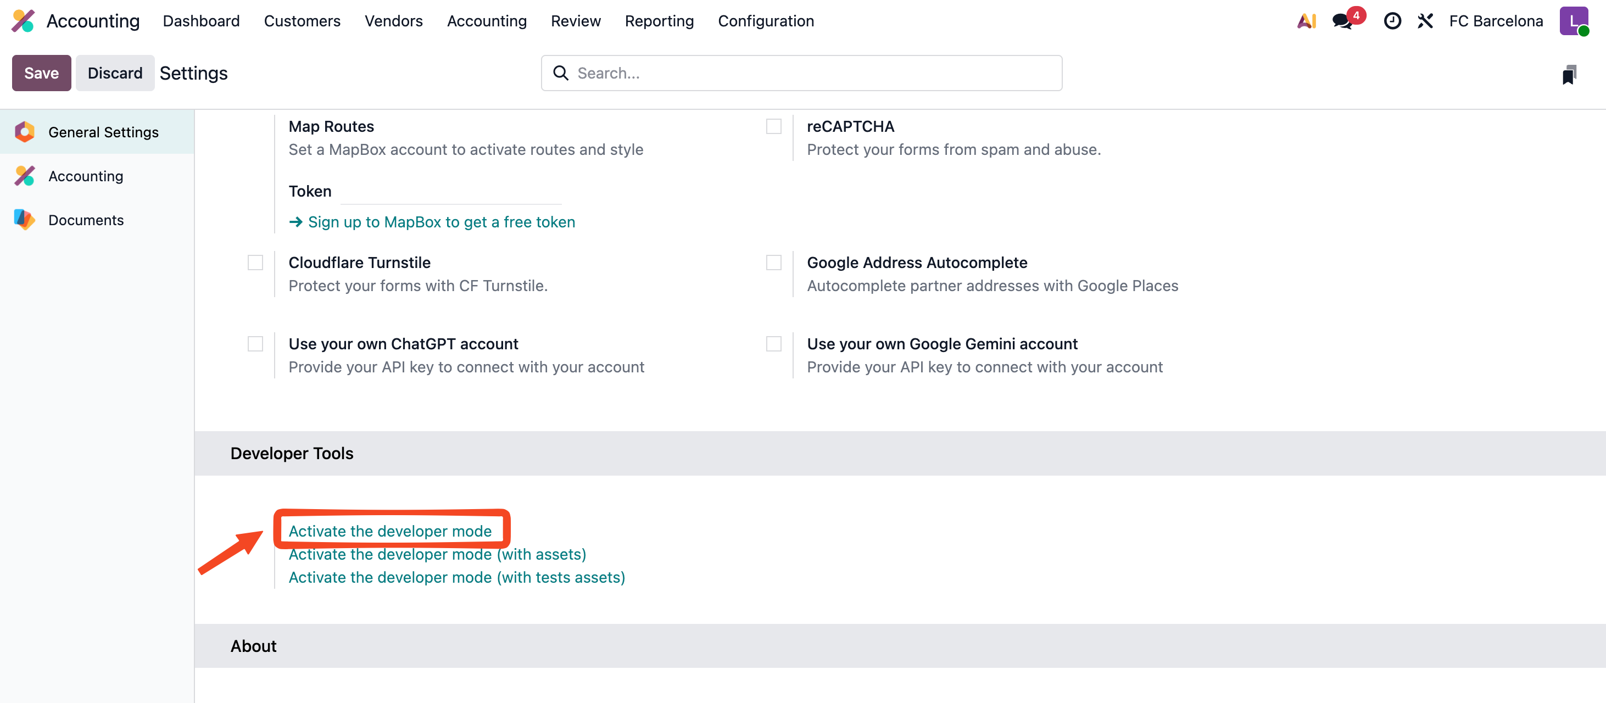Click Activate the developer mode link
The width and height of the screenshot is (1606, 703).
click(389, 531)
